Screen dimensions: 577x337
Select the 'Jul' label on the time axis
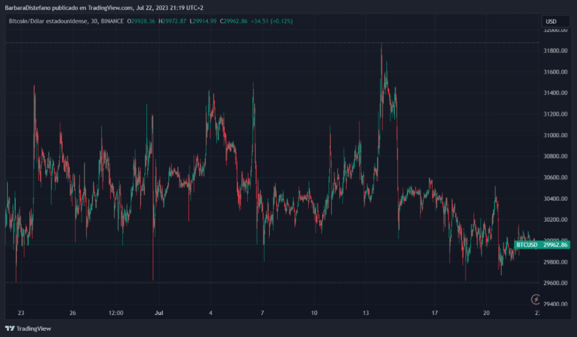pos(159,313)
